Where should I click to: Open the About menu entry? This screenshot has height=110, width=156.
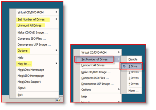[22, 88]
